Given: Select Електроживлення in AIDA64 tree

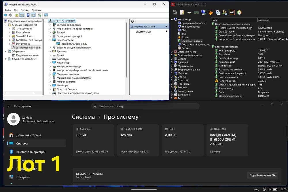Looking at the screenshot, I should tap(192, 41).
